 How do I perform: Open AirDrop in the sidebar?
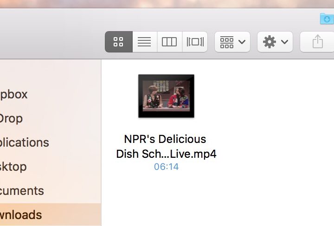click(x=51, y=118)
